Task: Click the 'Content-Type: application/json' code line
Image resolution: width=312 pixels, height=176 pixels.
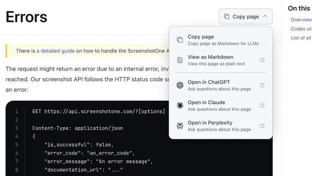Action: coord(78,128)
